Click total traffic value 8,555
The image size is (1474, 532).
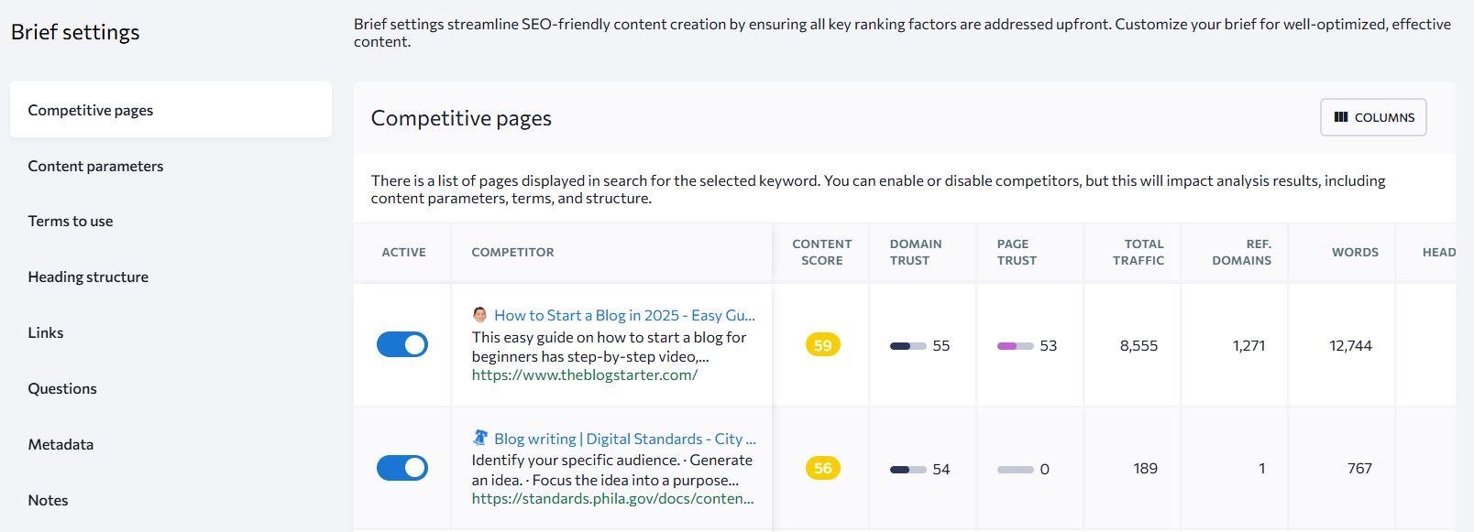tap(1138, 345)
